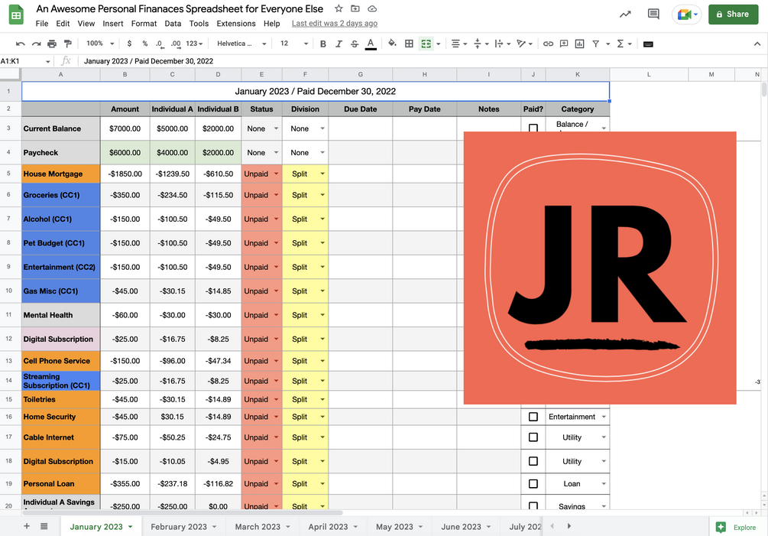Click the green Share button
Viewport: 768px width, 536px height.
tap(733, 15)
